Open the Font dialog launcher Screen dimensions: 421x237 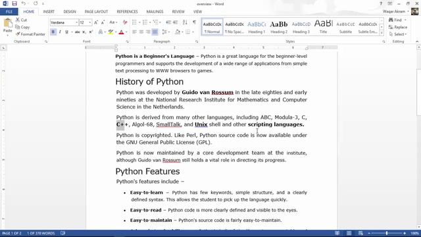pos(127,41)
